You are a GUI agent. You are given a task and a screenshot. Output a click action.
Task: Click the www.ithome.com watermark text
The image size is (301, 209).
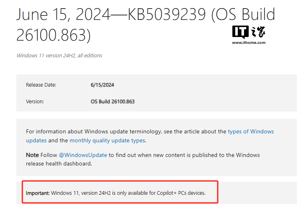point(249,42)
